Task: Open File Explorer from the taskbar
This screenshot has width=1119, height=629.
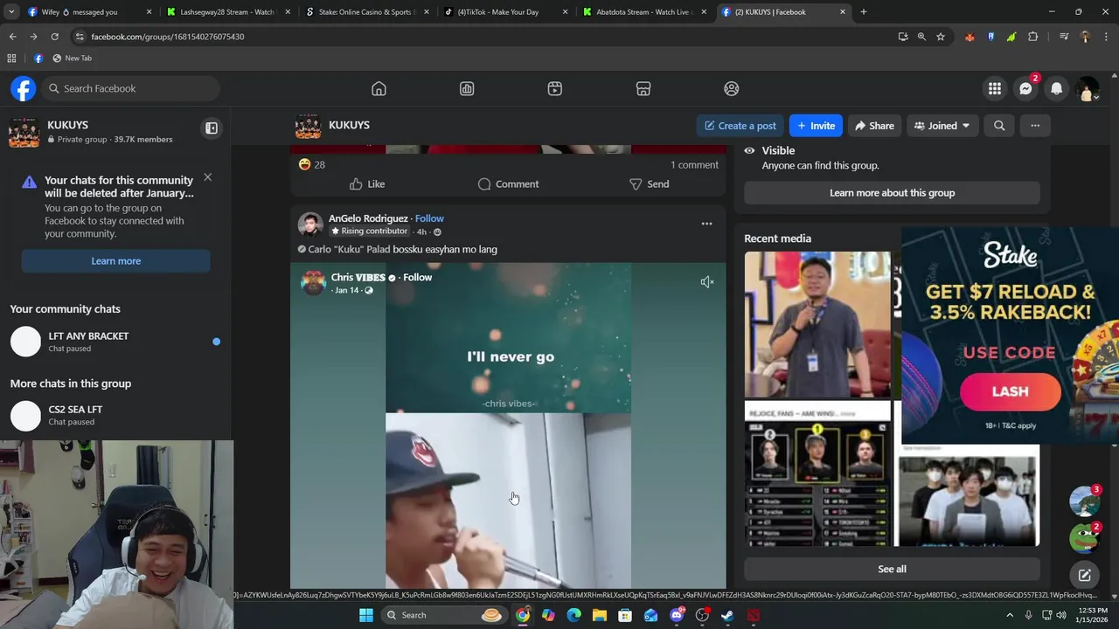Action: click(x=600, y=615)
